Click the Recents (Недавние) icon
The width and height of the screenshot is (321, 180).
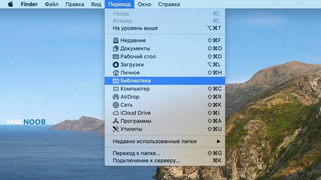pos(115,40)
